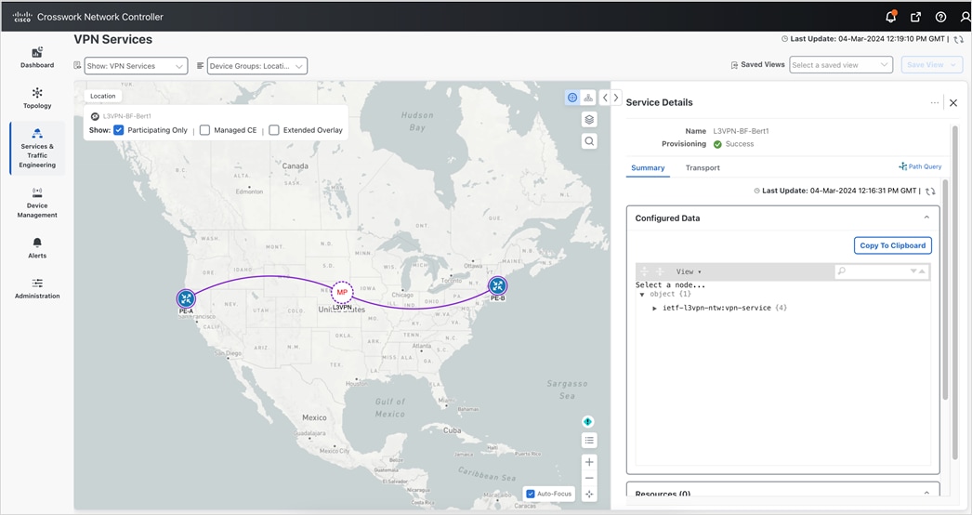The width and height of the screenshot is (972, 515).
Task: Select Services & Traffic Engineering in sidebar
Action: point(37,148)
